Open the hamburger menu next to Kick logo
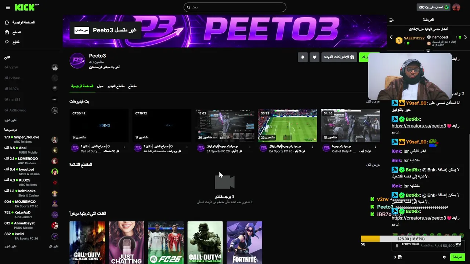Screen dimensions: 470x264 (x=8, y=7)
